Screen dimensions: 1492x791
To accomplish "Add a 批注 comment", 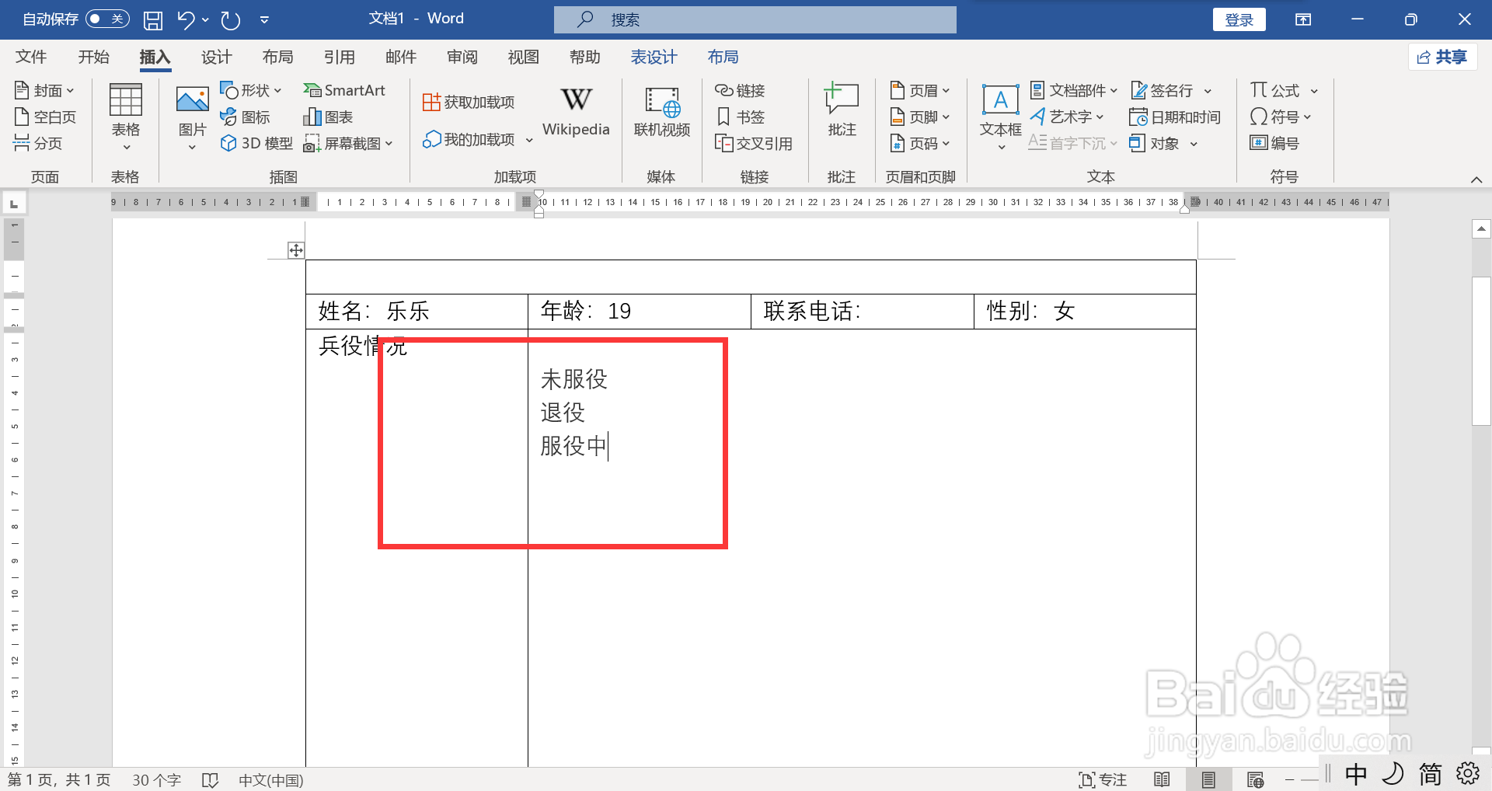I will (842, 110).
